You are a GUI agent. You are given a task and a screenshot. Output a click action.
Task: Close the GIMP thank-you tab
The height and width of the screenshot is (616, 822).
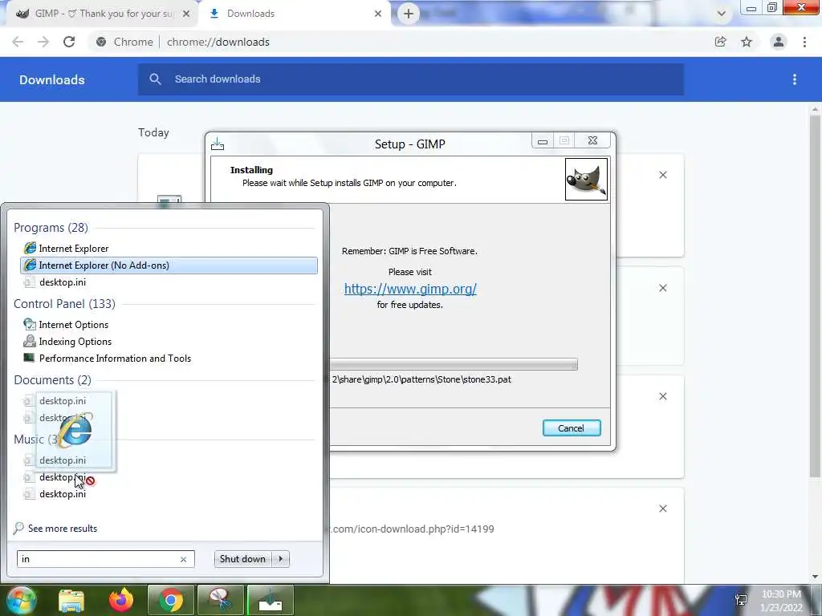[x=186, y=14]
